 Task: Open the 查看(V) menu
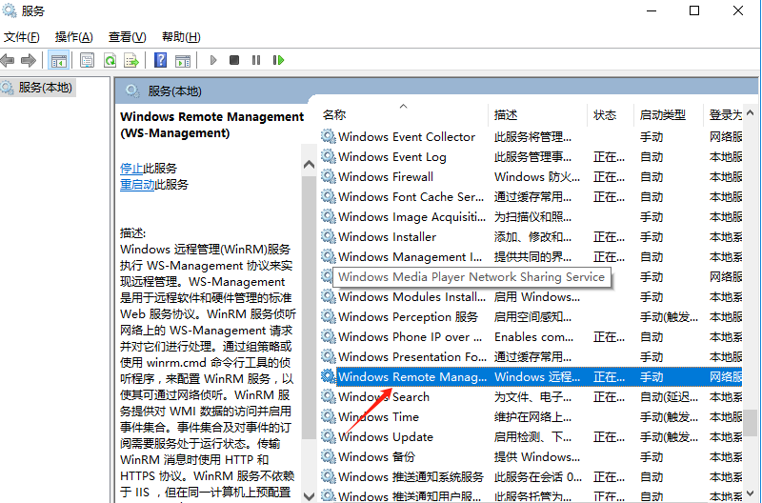(x=128, y=37)
